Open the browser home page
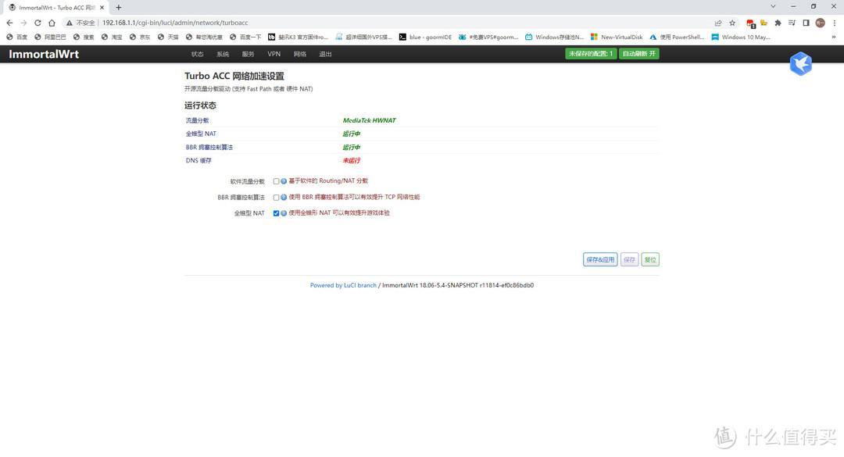The width and height of the screenshot is (844, 457). click(x=52, y=23)
